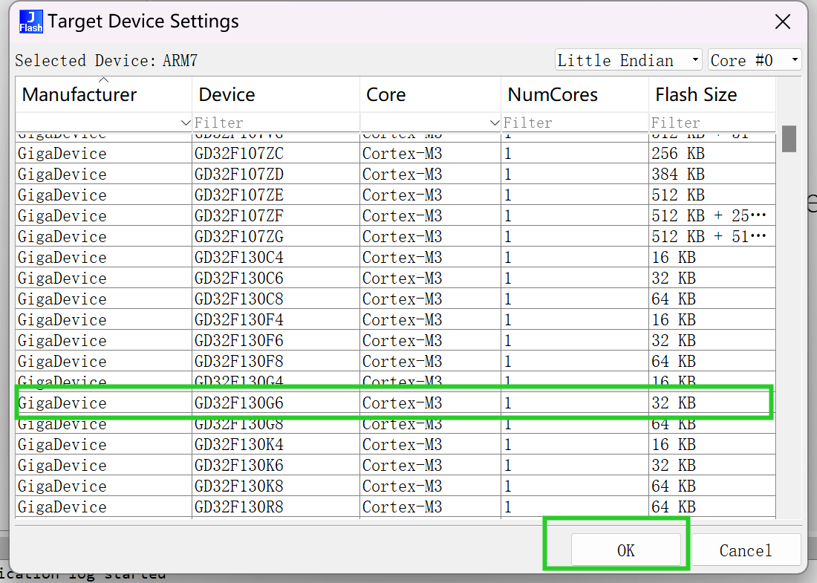Open the Core #0 dropdown
The height and width of the screenshot is (583, 817).
(755, 60)
